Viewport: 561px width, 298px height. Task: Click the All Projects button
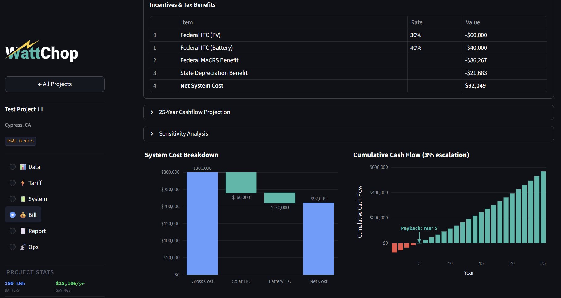(55, 84)
